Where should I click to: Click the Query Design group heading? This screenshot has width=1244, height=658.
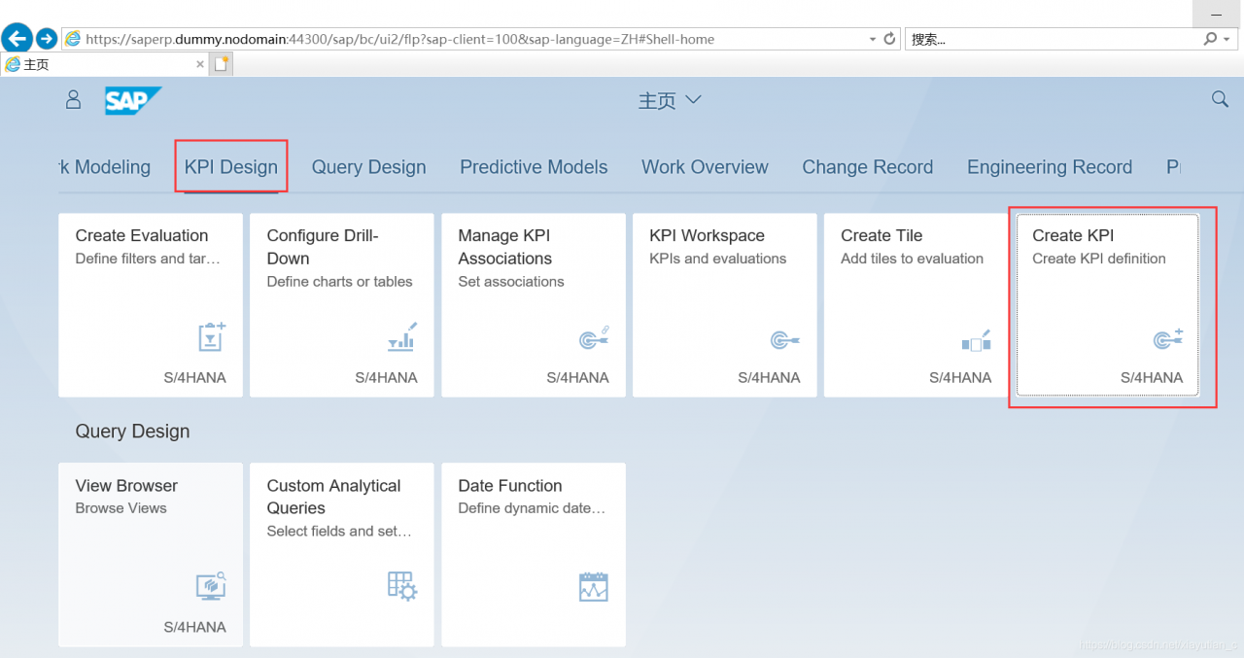132,432
